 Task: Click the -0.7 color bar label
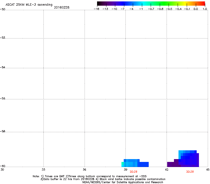coord(151,9)
